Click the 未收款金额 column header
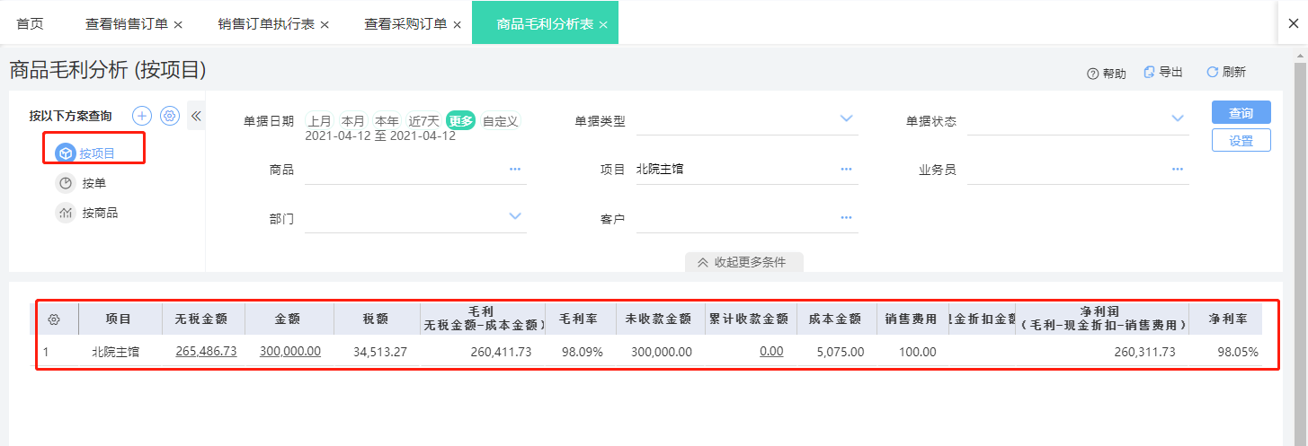Image resolution: width=1308 pixels, height=446 pixels. pos(659,319)
